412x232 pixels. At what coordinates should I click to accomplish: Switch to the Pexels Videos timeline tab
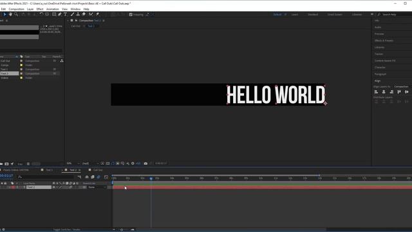pos(16,170)
